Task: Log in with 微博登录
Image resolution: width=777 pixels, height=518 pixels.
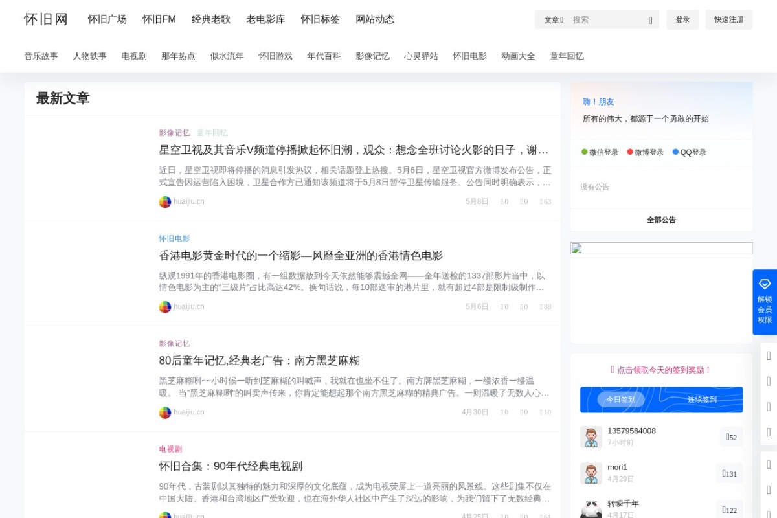Action: 645,152
